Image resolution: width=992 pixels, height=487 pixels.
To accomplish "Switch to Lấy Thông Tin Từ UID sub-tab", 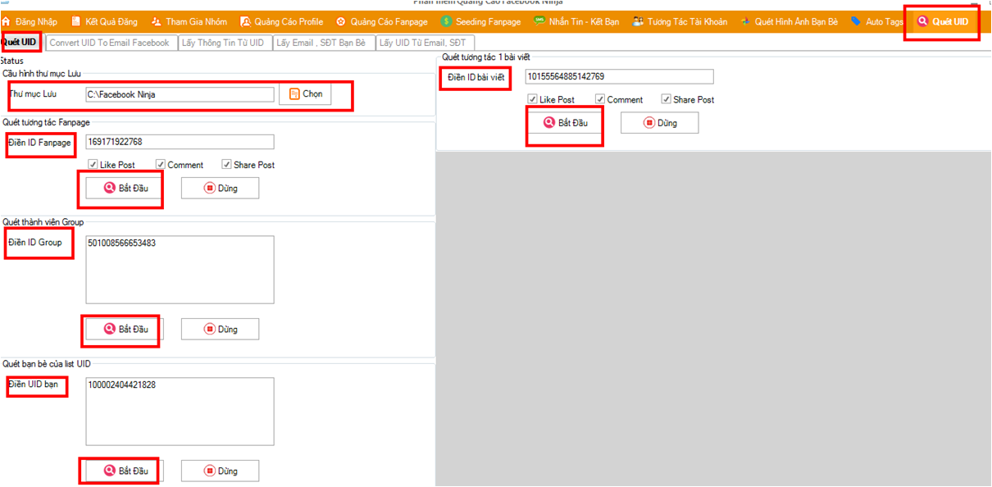I will coord(223,43).
